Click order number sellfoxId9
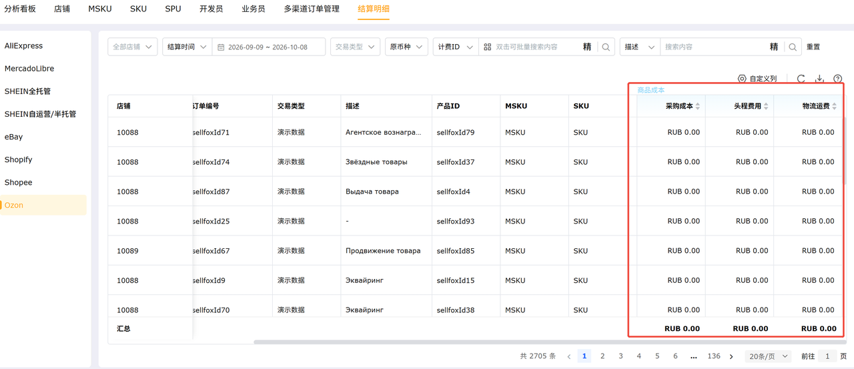The height and width of the screenshot is (369, 854). (209, 280)
